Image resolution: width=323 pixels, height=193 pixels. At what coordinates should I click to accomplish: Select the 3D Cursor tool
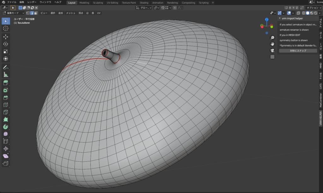pos(5,29)
